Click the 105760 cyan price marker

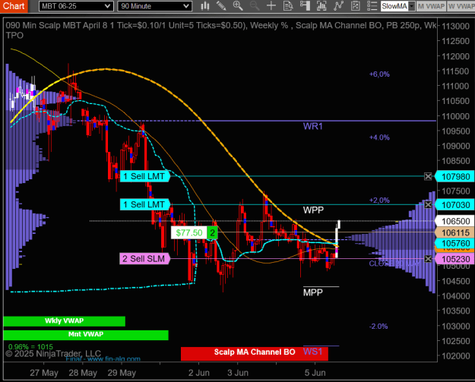pos(455,243)
